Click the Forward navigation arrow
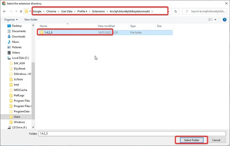The height and width of the screenshot is (146, 230). 11,11
